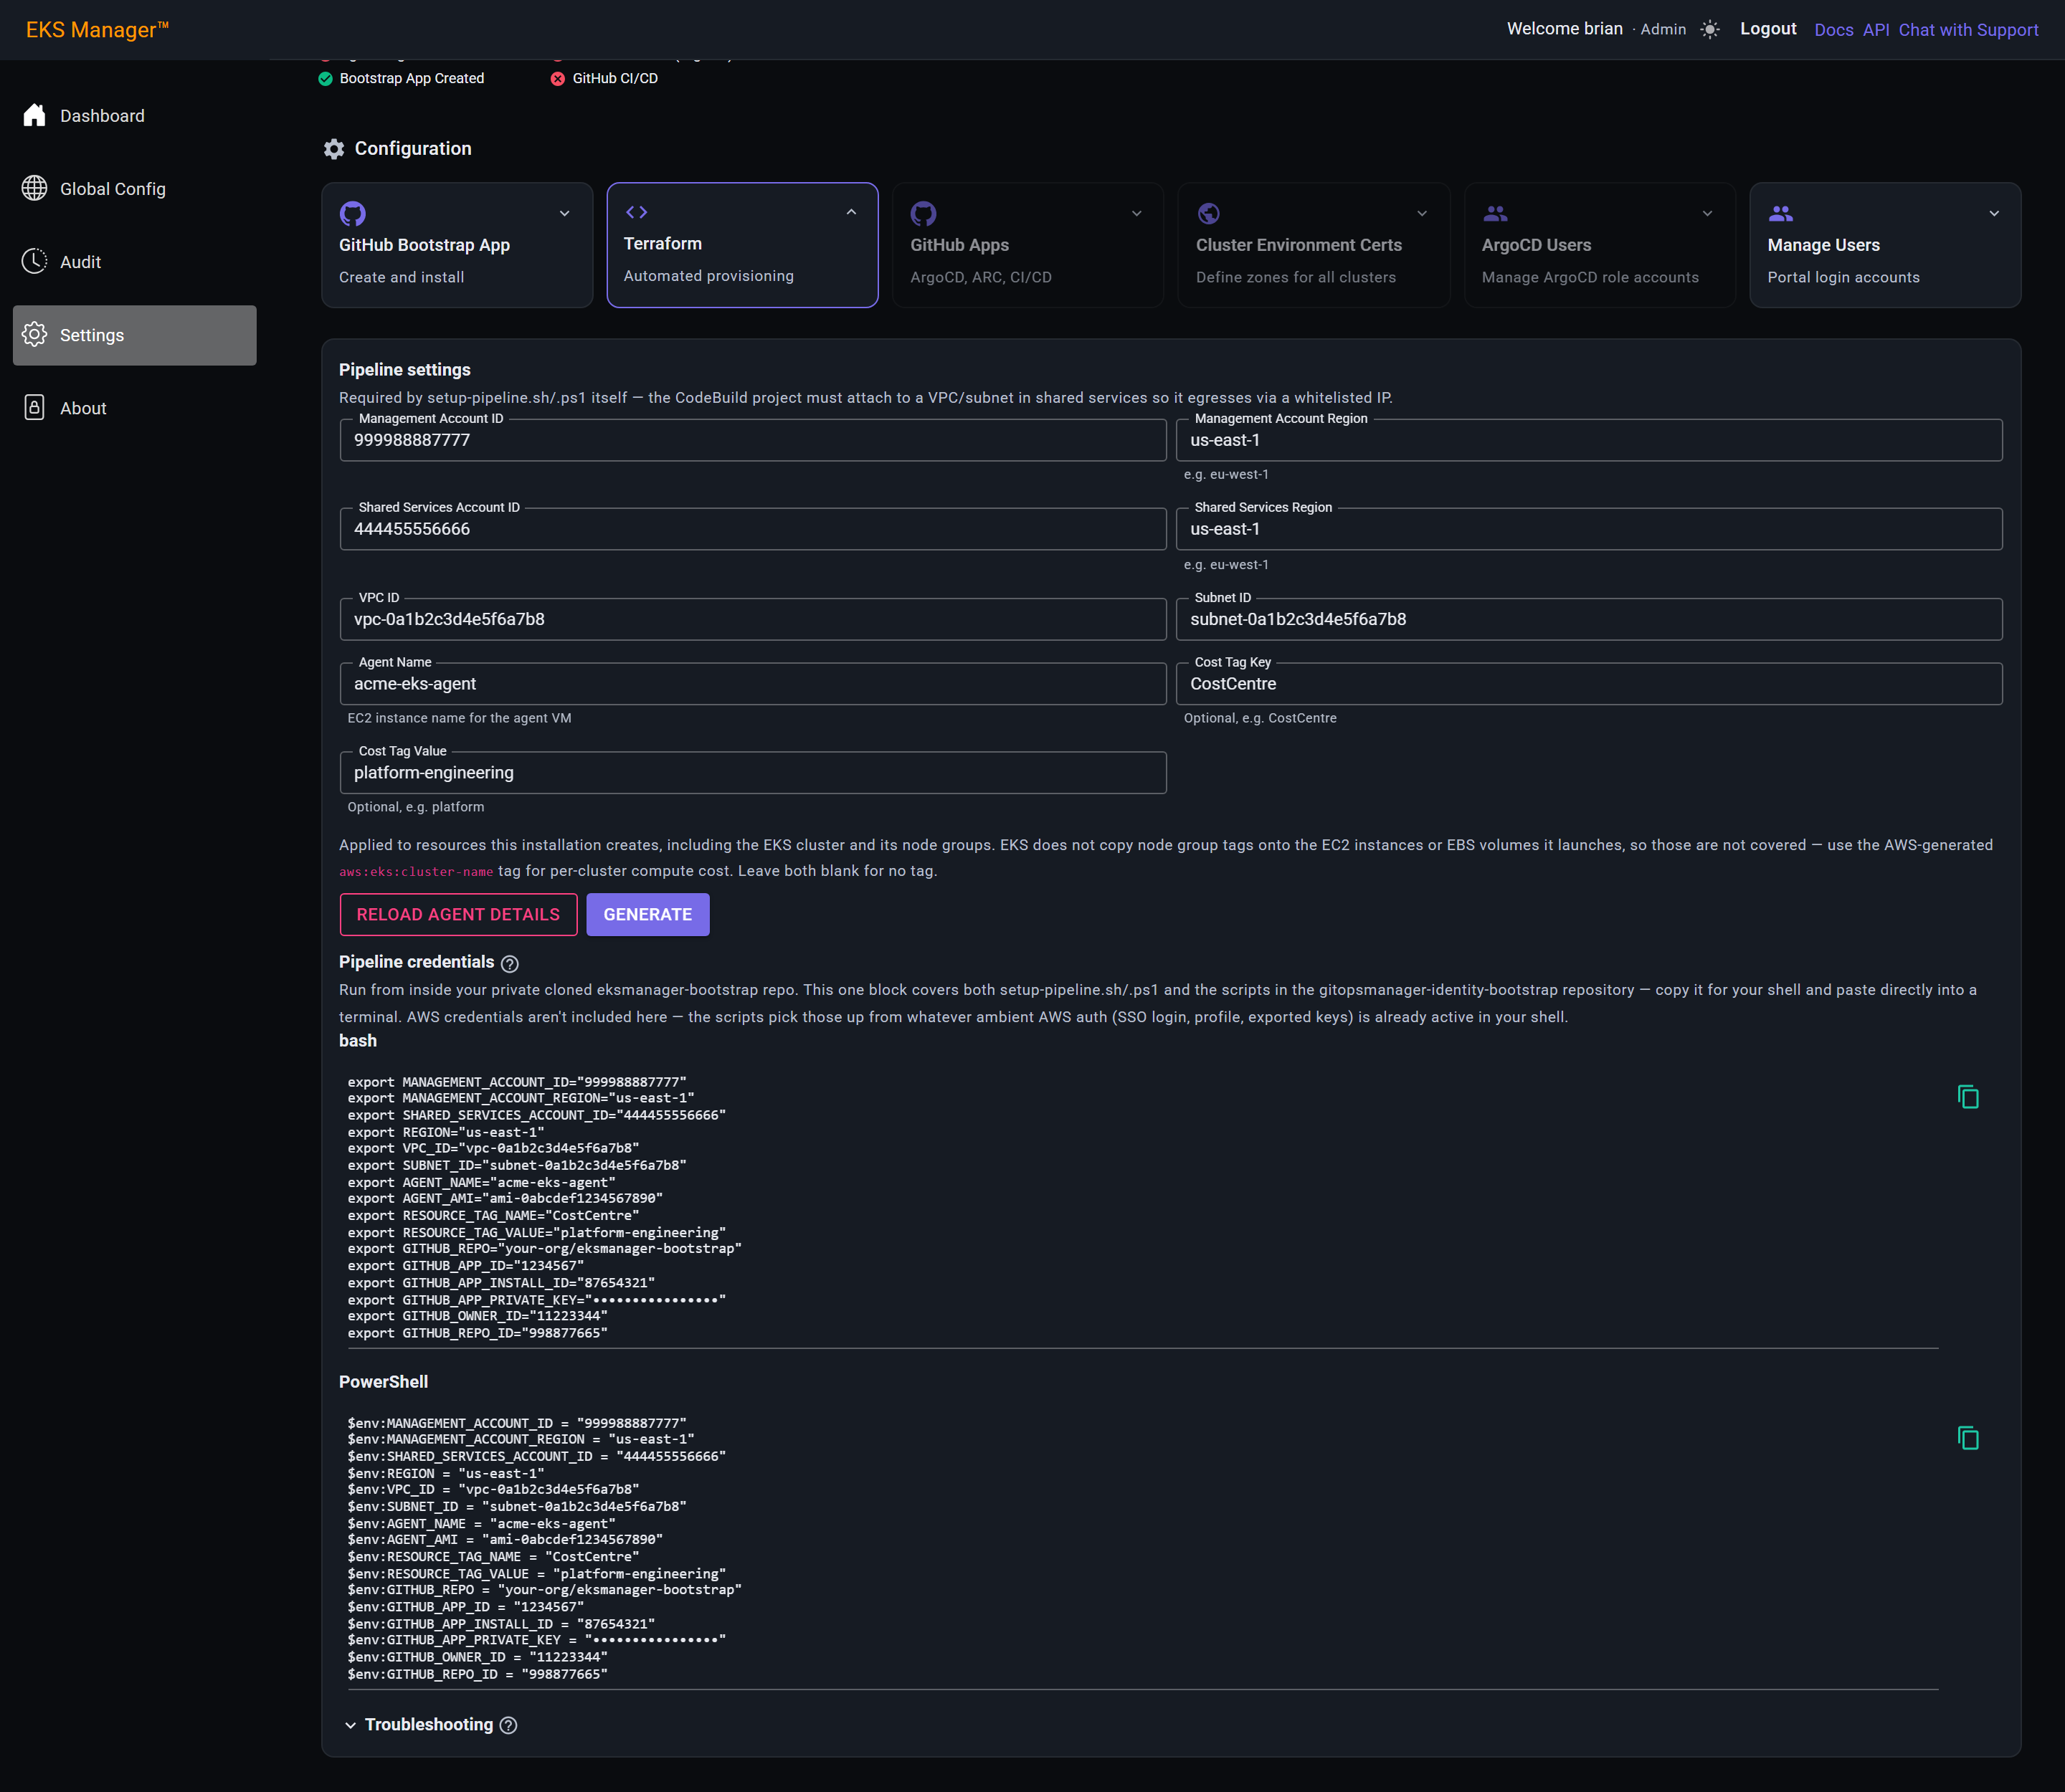This screenshot has width=2065, height=1792.
Task: Click the Bootstrap App Created green check icon
Action: tap(325, 79)
